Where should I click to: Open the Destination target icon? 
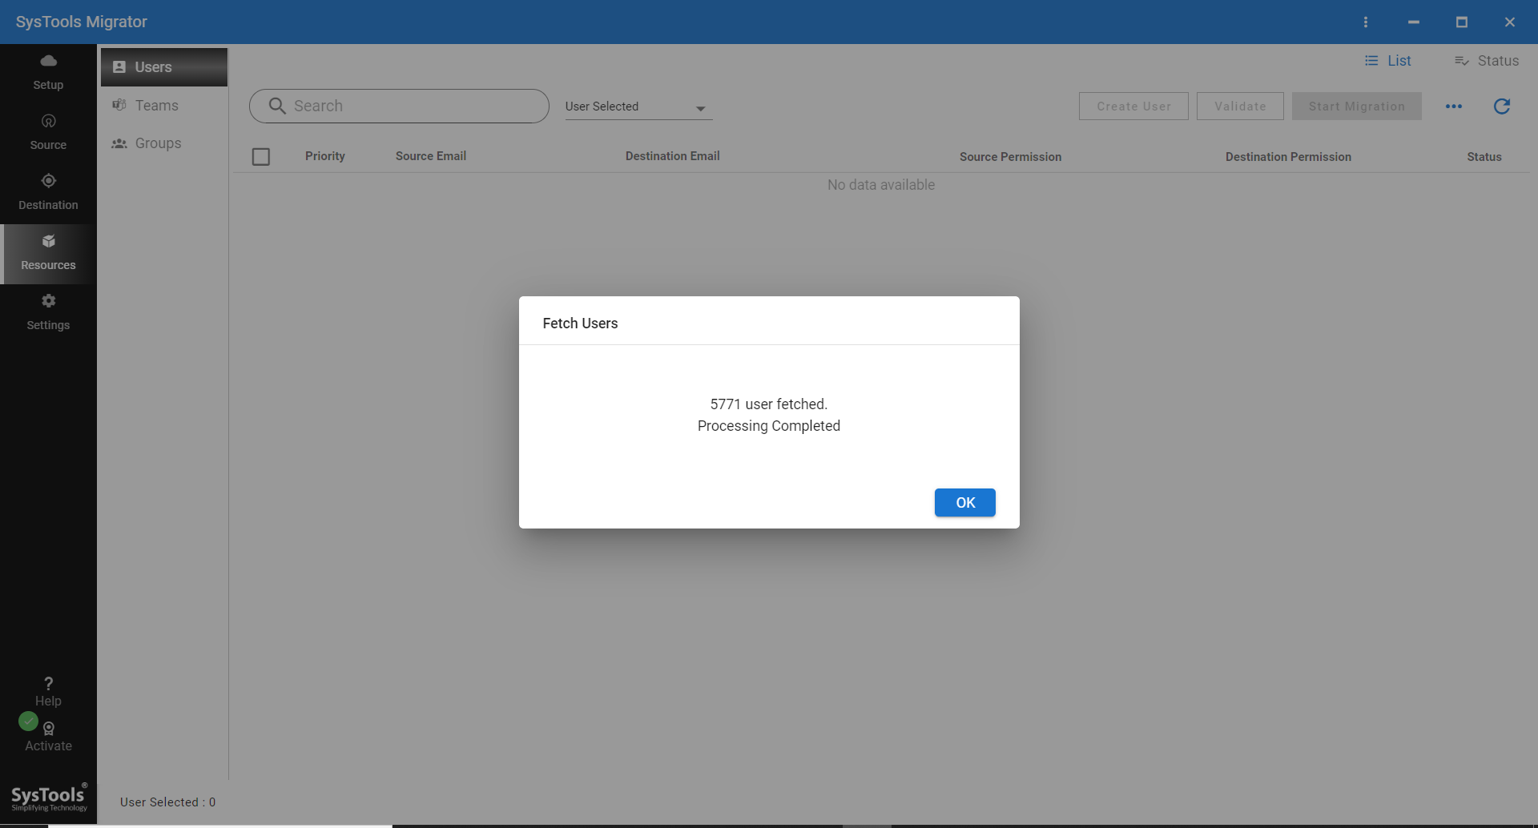pyautogui.click(x=48, y=182)
